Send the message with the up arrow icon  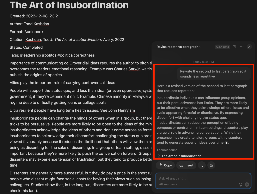tap(247, 185)
